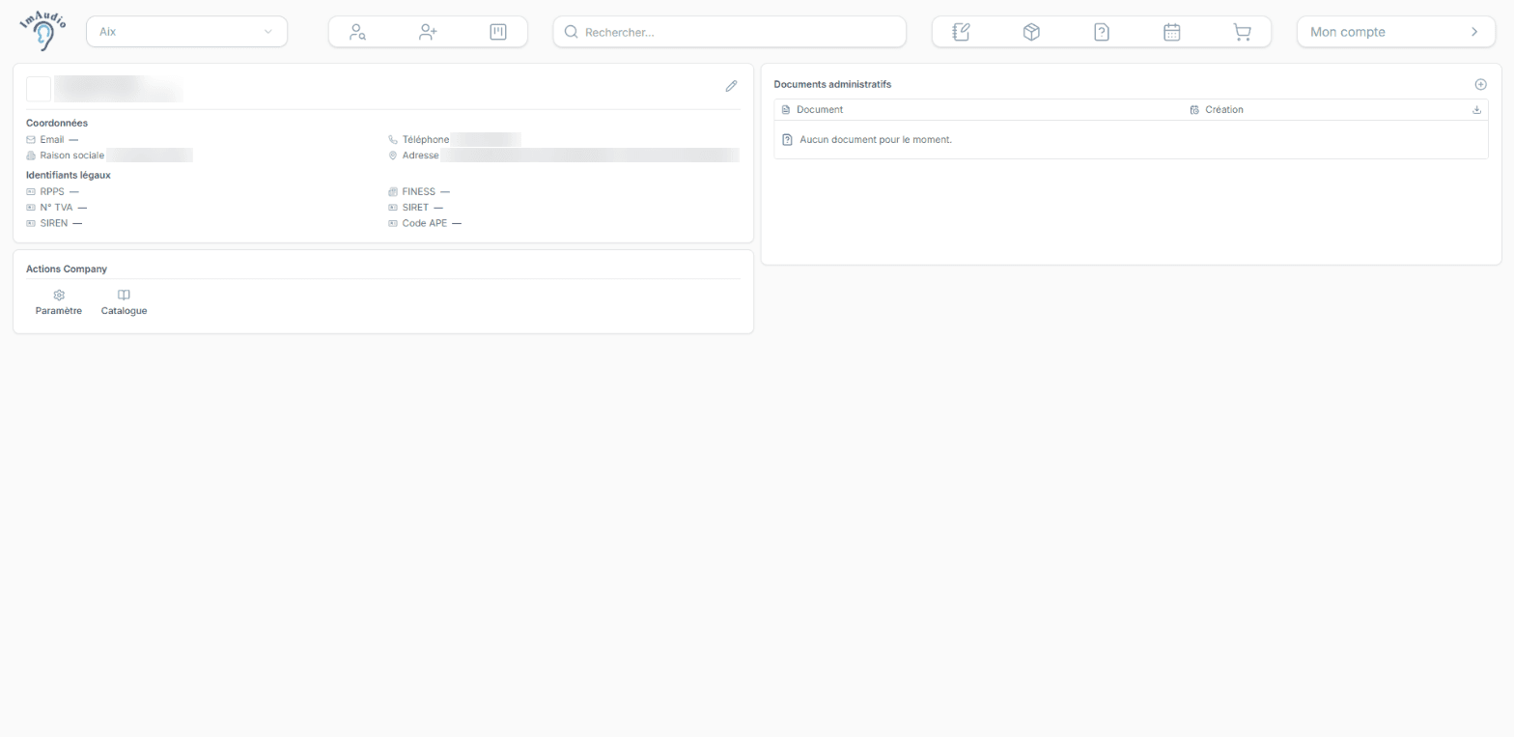Screen dimensions: 1514x737
Task: Click the 'Aucun document pour le moment.' message
Action: [876, 140]
